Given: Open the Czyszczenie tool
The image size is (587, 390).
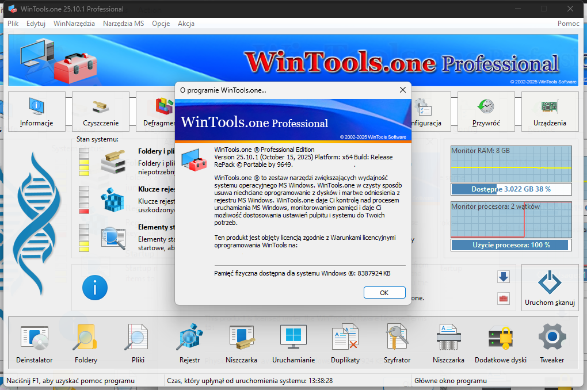Looking at the screenshot, I should (x=101, y=112).
